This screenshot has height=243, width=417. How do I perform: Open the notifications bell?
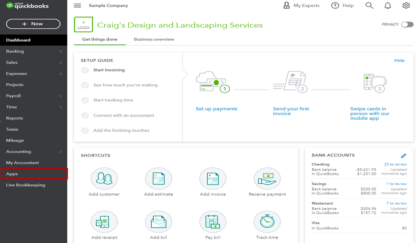point(388,5)
